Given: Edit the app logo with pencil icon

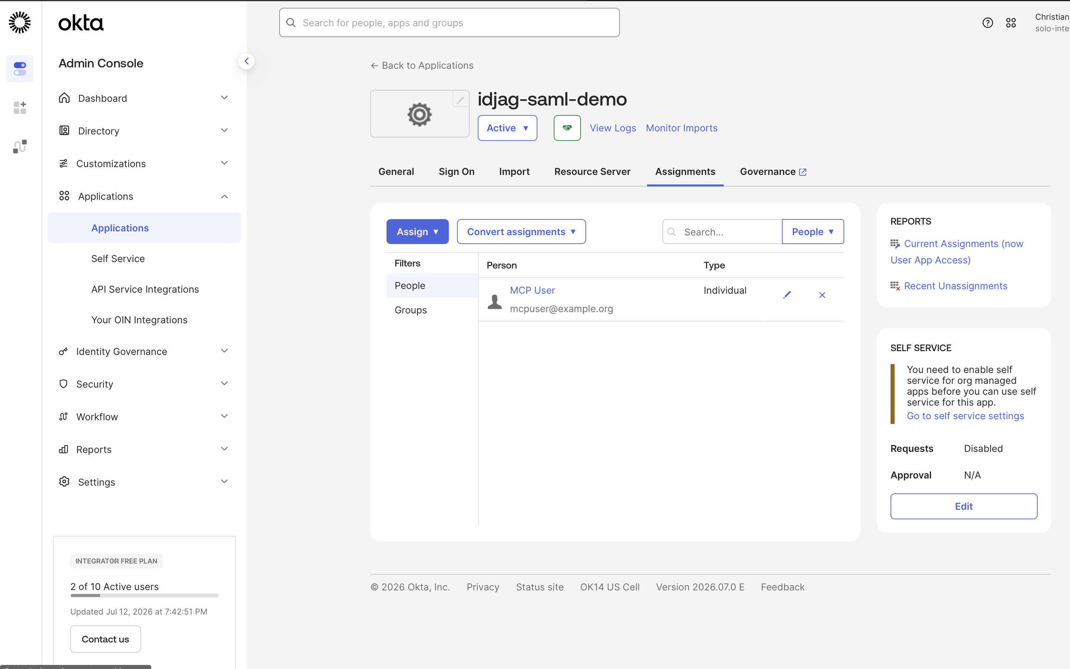Looking at the screenshot, I should 460,100.
